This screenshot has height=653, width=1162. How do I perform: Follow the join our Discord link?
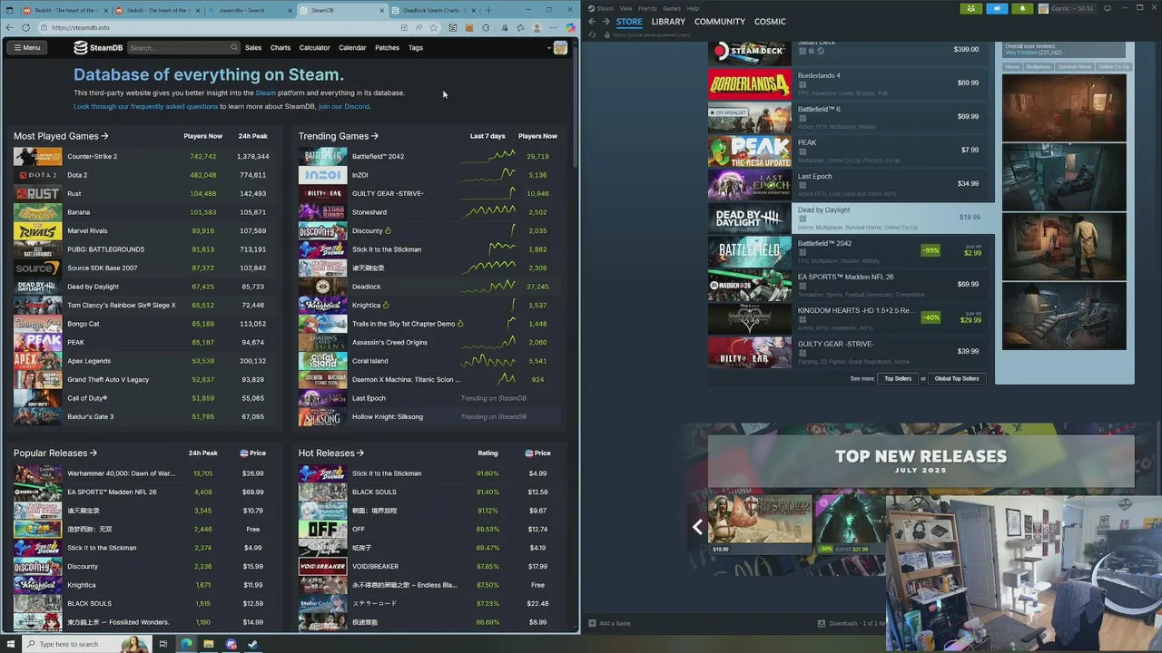pos(343,106)
